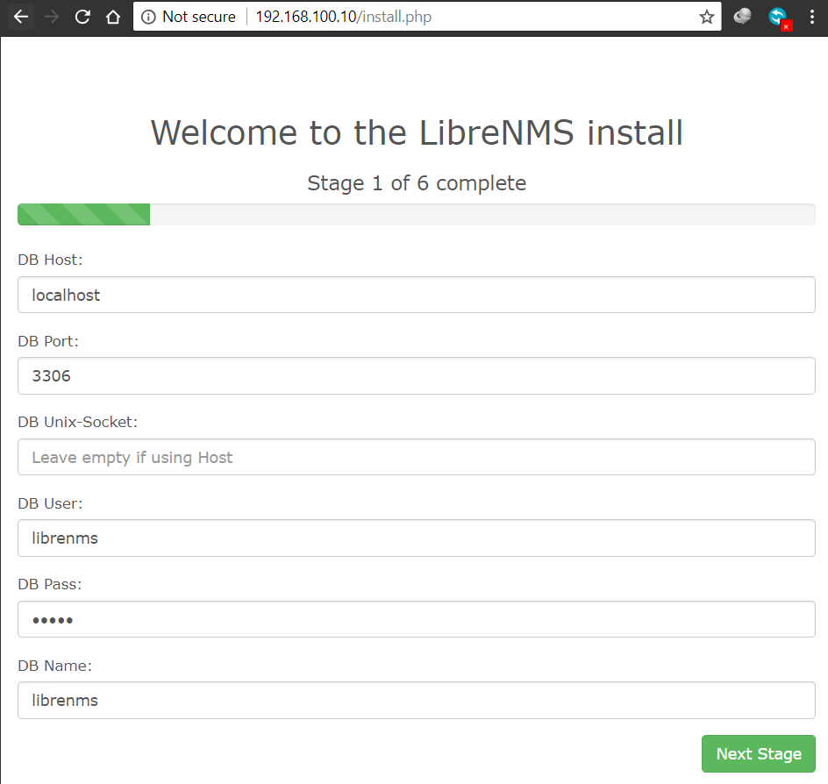Viewport: 828px width, 784px height.
Task: Click the "DB Host:" label
Action: 50,260
